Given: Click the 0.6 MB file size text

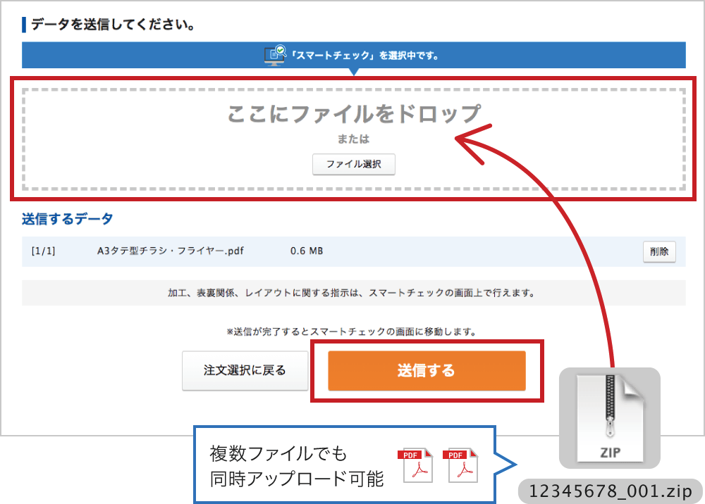Looking at the screenshot, I should [x=307, y=251].
